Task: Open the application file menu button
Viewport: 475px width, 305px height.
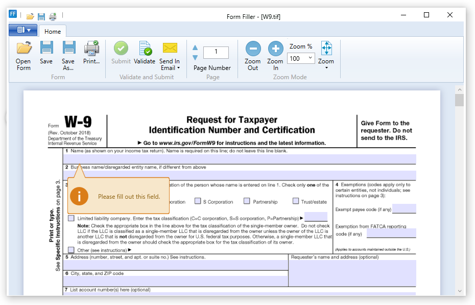Action: 23,30
